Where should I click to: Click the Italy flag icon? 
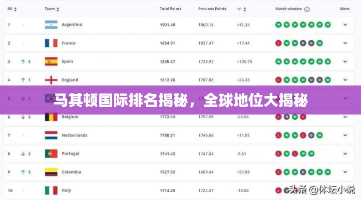click(51, 190)
